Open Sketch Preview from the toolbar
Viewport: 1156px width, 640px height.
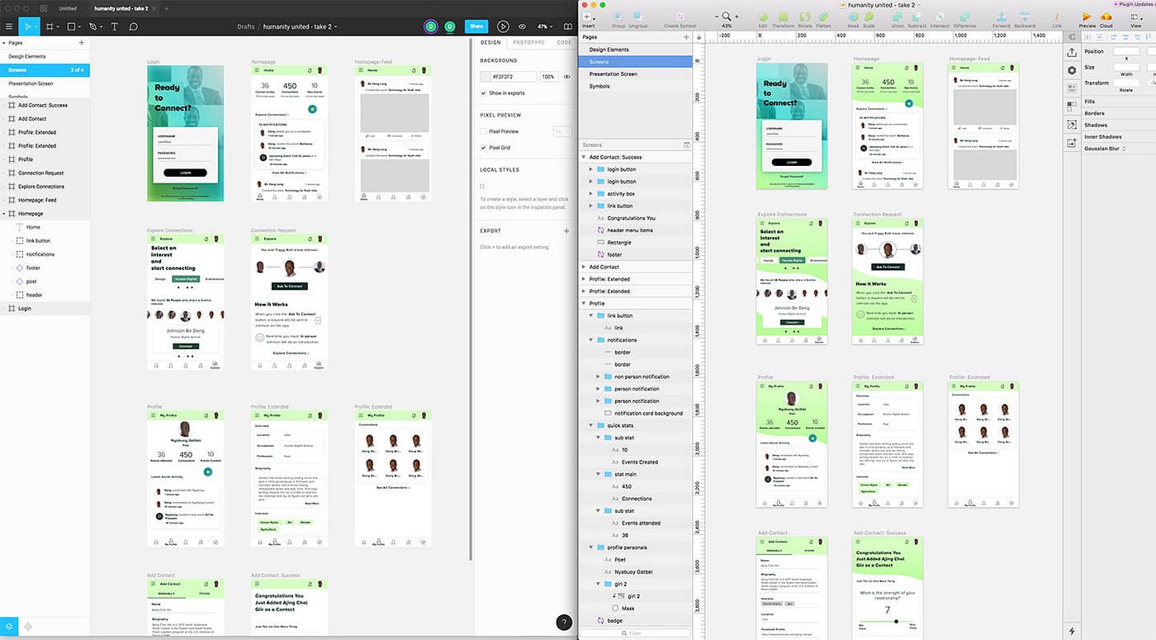[x=1088, y=17]
